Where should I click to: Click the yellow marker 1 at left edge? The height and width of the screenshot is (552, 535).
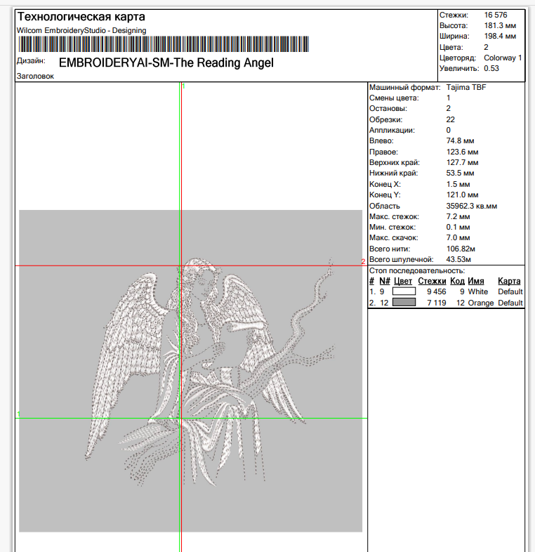coord(18,415)
